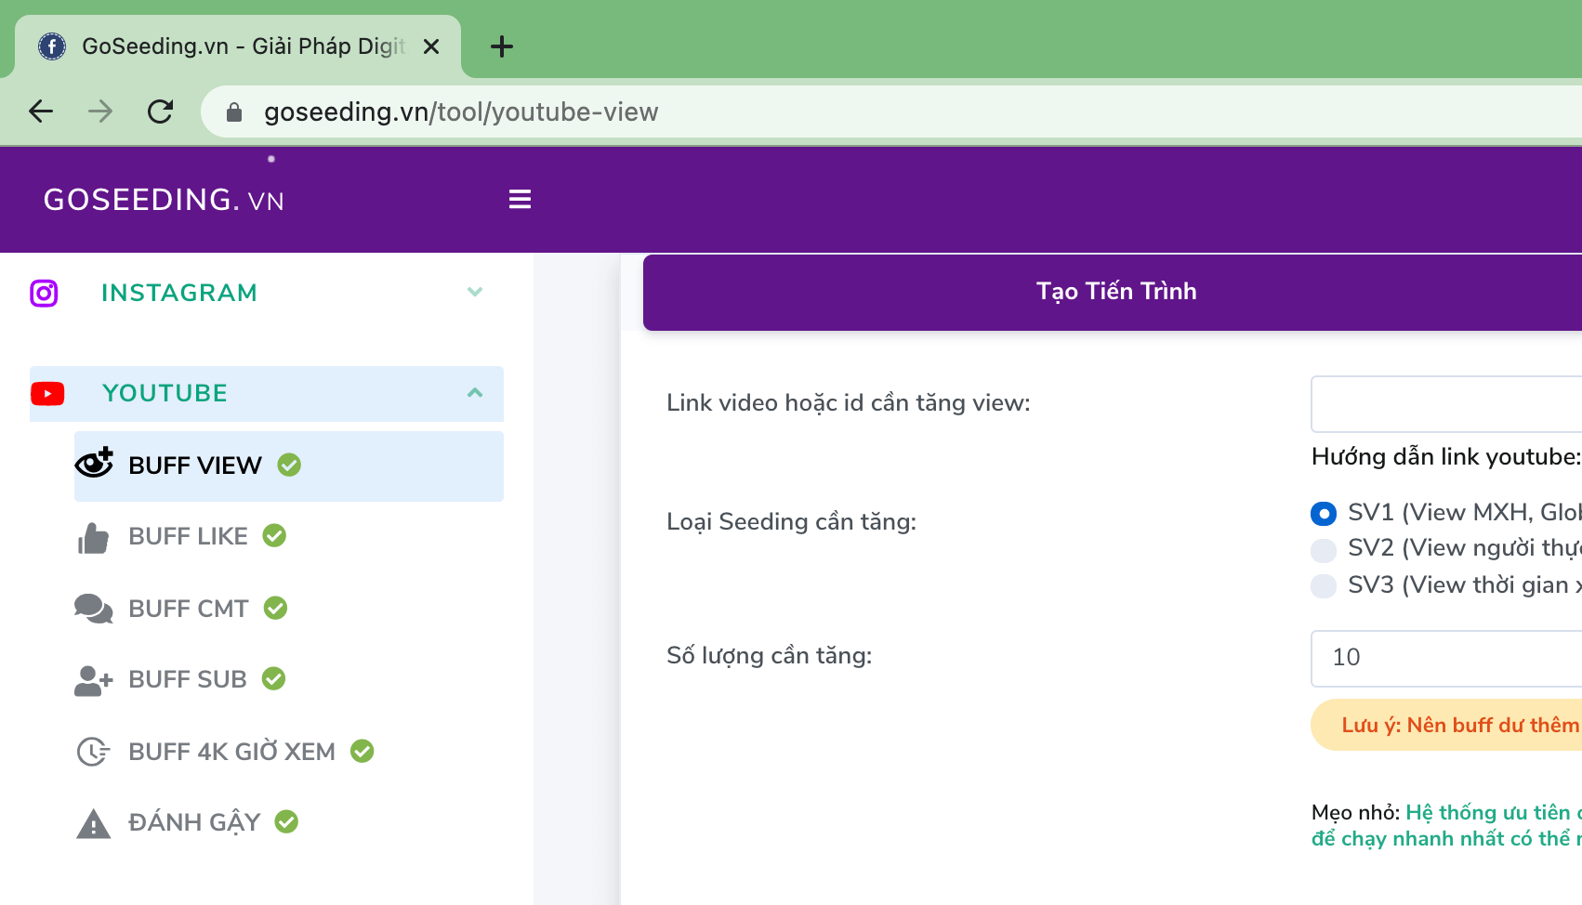1582x905 pixels.
Task: Click the Hướng dẫn link youtube text
Action: point(1446,456)
